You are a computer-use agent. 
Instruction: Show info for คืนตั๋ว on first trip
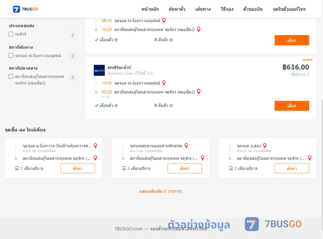(x=171, y=40)
